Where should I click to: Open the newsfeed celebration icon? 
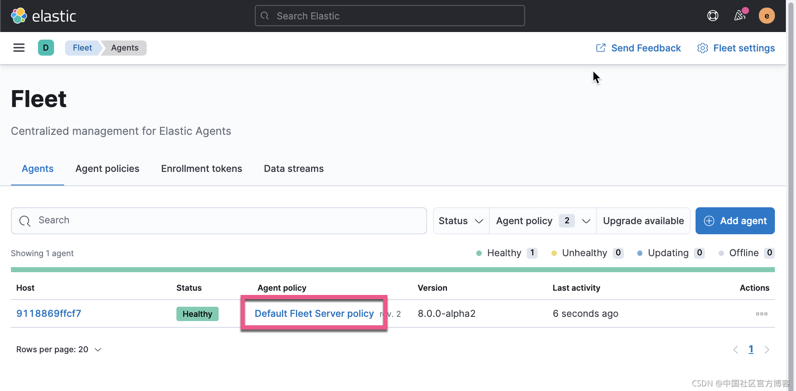coord(739,16)
